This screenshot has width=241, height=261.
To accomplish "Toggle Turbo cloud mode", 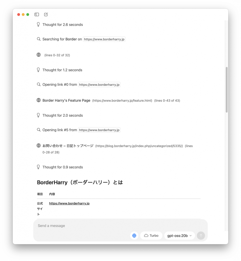I will [151, 236].
